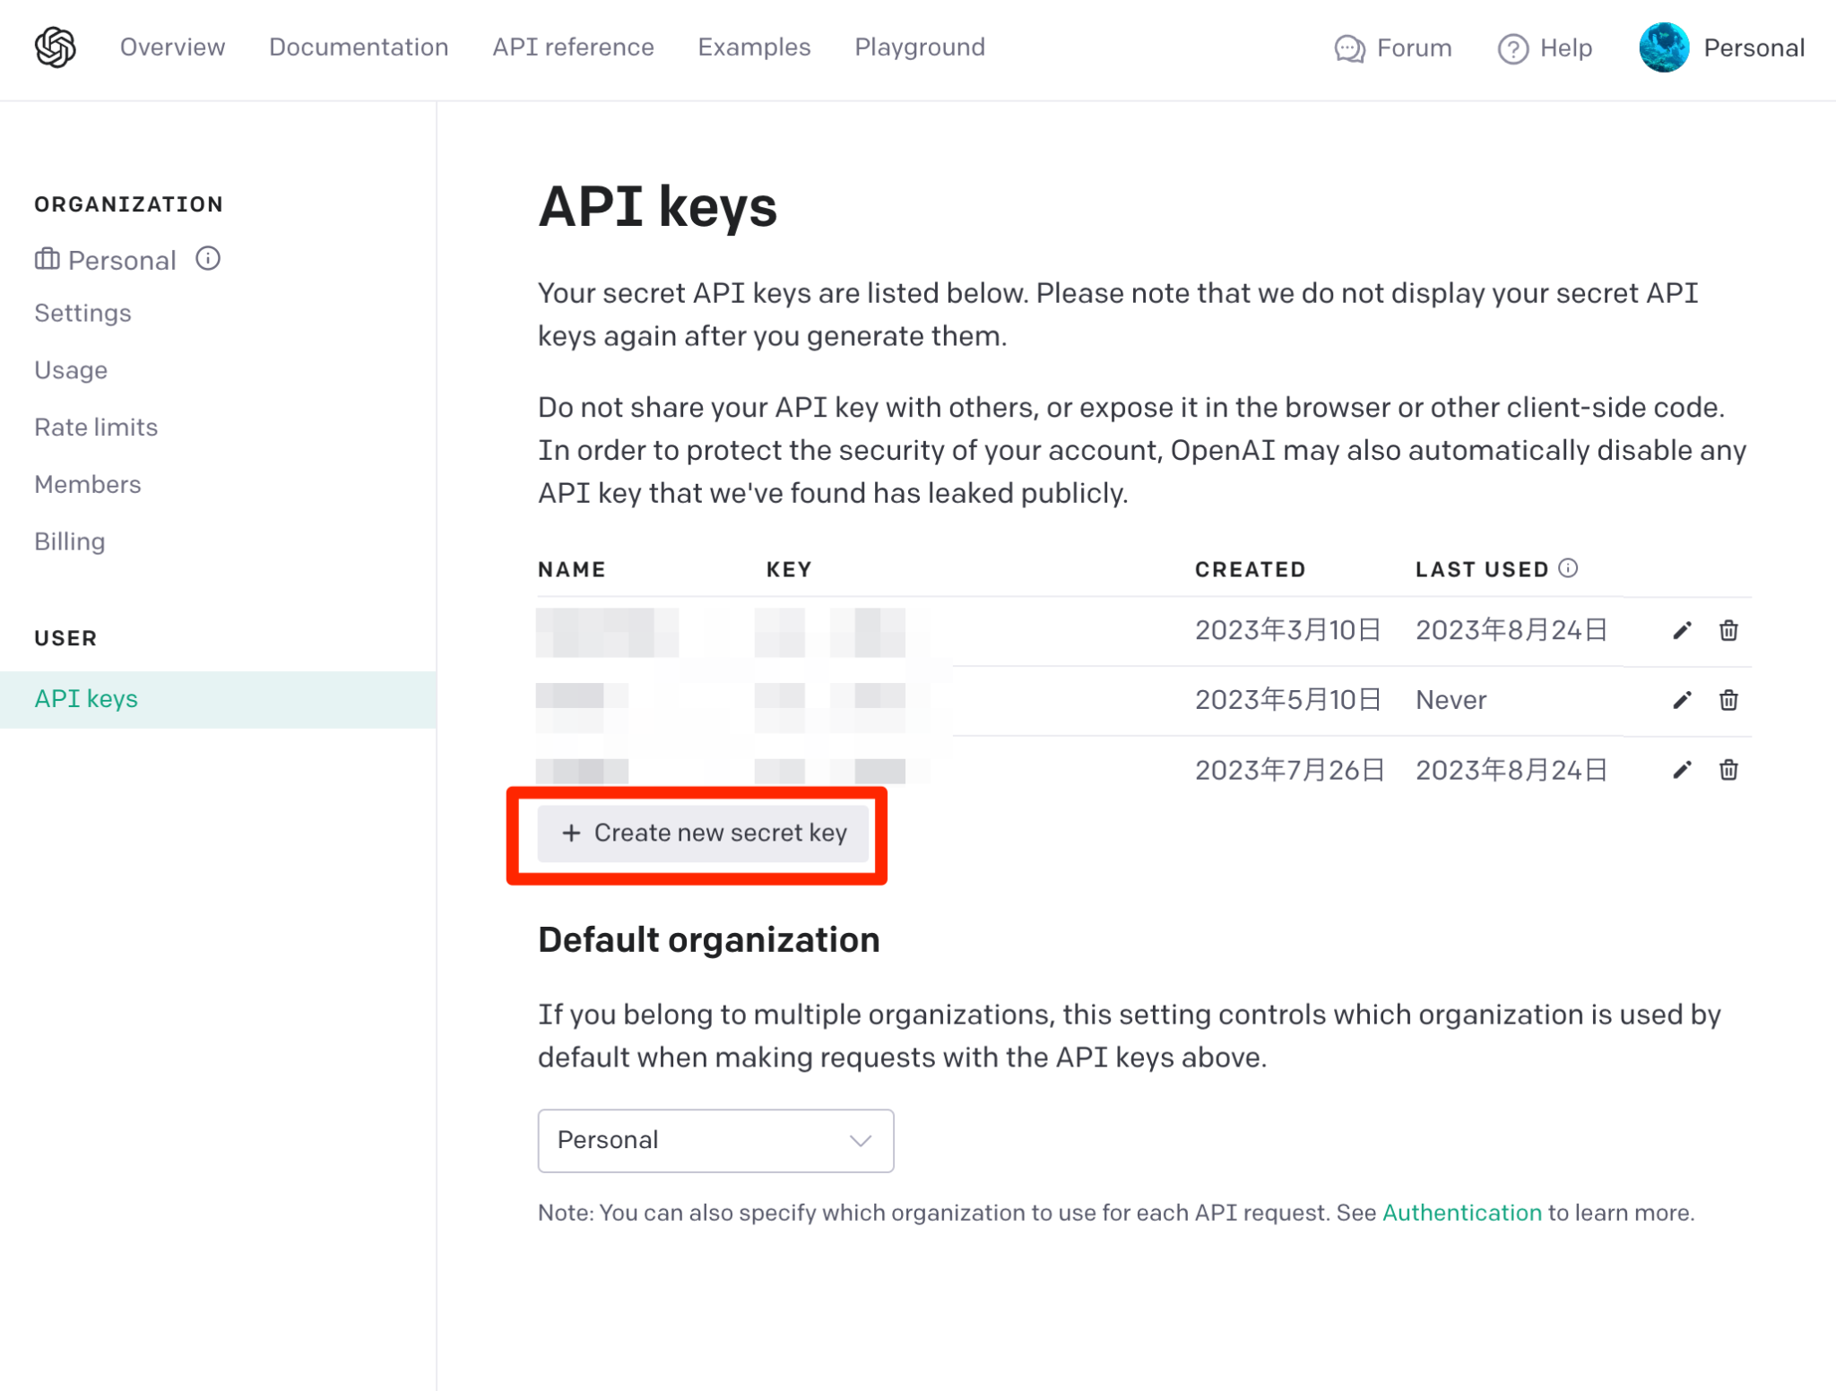Viewport: 1836px width, 1391px height.
Task: Click the OpenAI logo icon
Action: [55, 48]
